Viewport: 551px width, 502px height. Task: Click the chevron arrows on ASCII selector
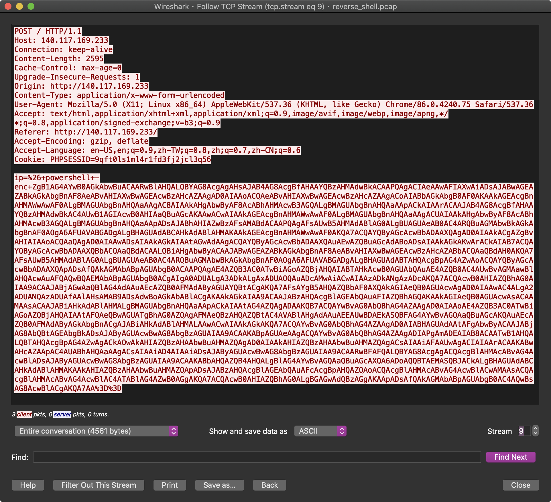(x=342, y=431)
